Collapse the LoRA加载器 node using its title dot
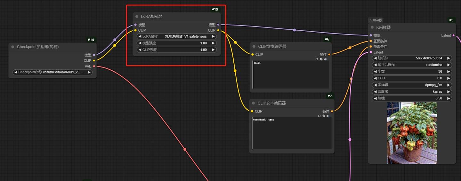 pyautogui.click(x=137, y=17)
